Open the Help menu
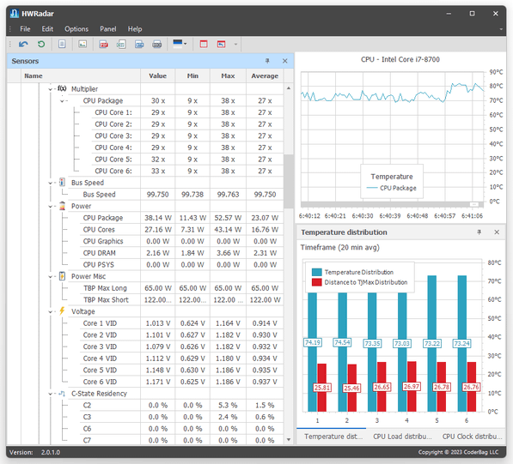Image resolution: width=513 pixels, height=464 pixels. pyautogui.click(x=135, y=29)
